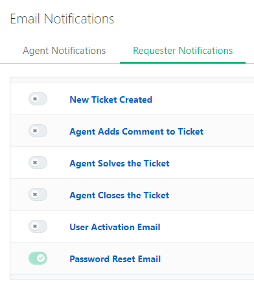This screenshot has height=290, width=254.
Task: Click the green checkmark knob beside Password Reset Email
Action: [41, 258]
